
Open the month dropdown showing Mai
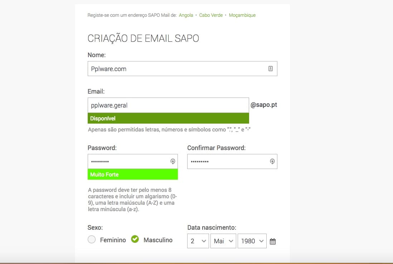[x=223, y=241]
